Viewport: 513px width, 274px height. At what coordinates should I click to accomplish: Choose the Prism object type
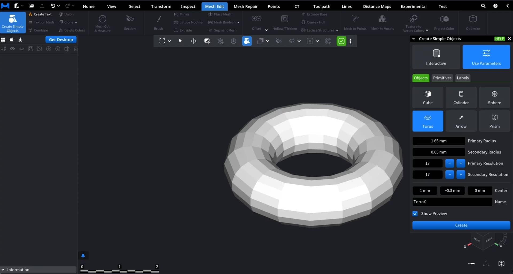point(494,121)
